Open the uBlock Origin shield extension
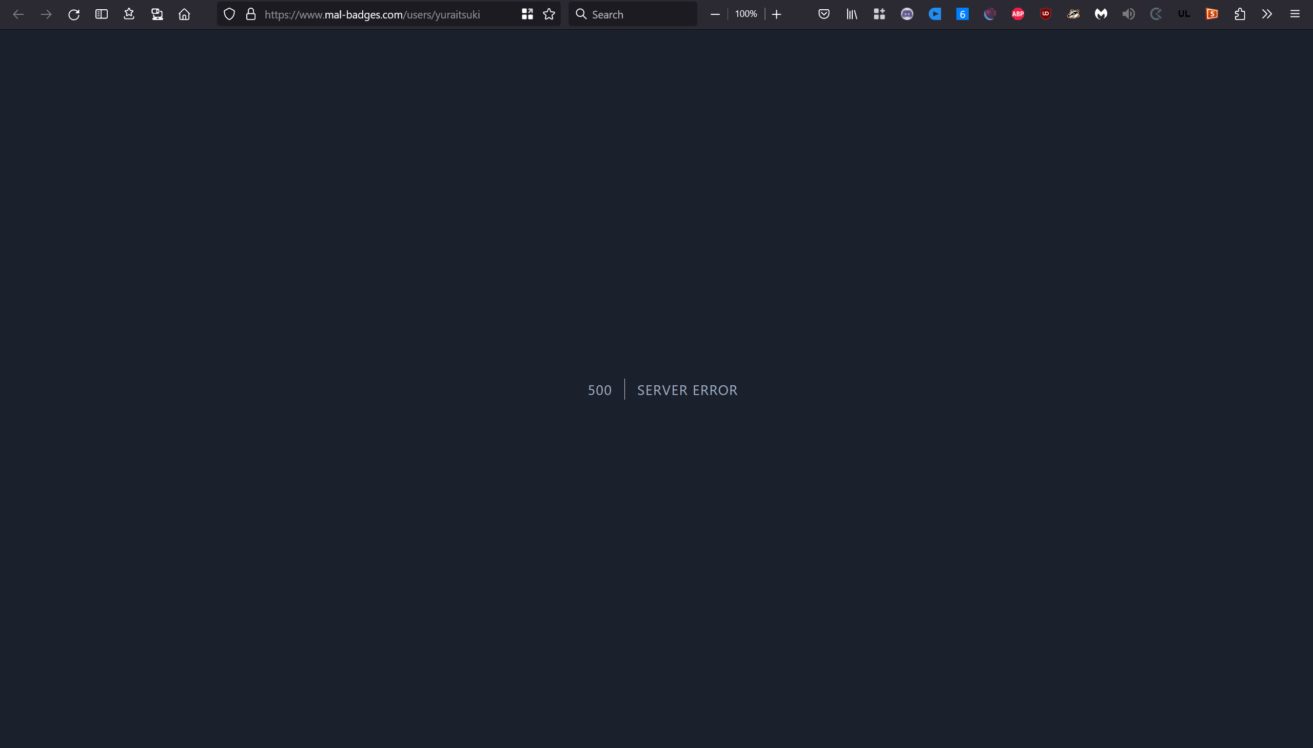 click(x=1045, y=14)
